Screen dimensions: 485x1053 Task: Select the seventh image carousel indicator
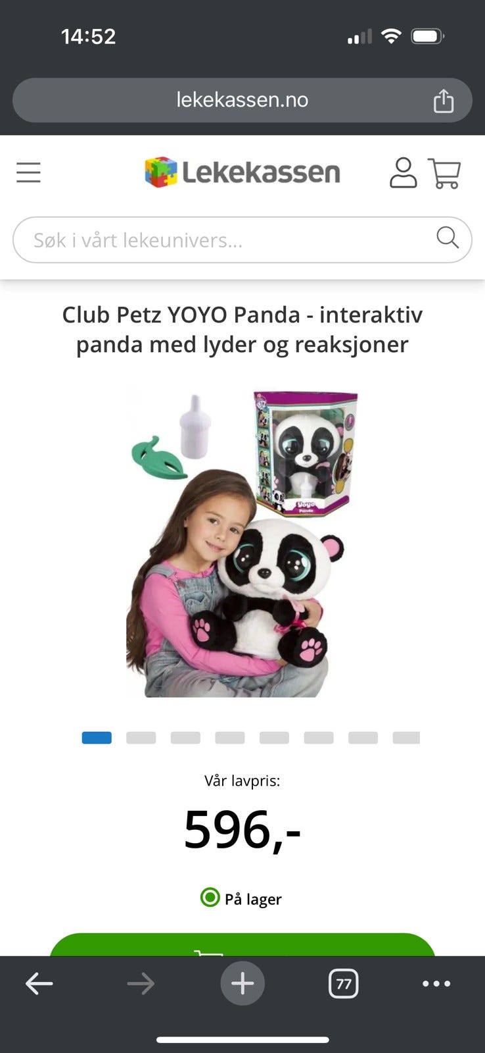coord(363,738)
